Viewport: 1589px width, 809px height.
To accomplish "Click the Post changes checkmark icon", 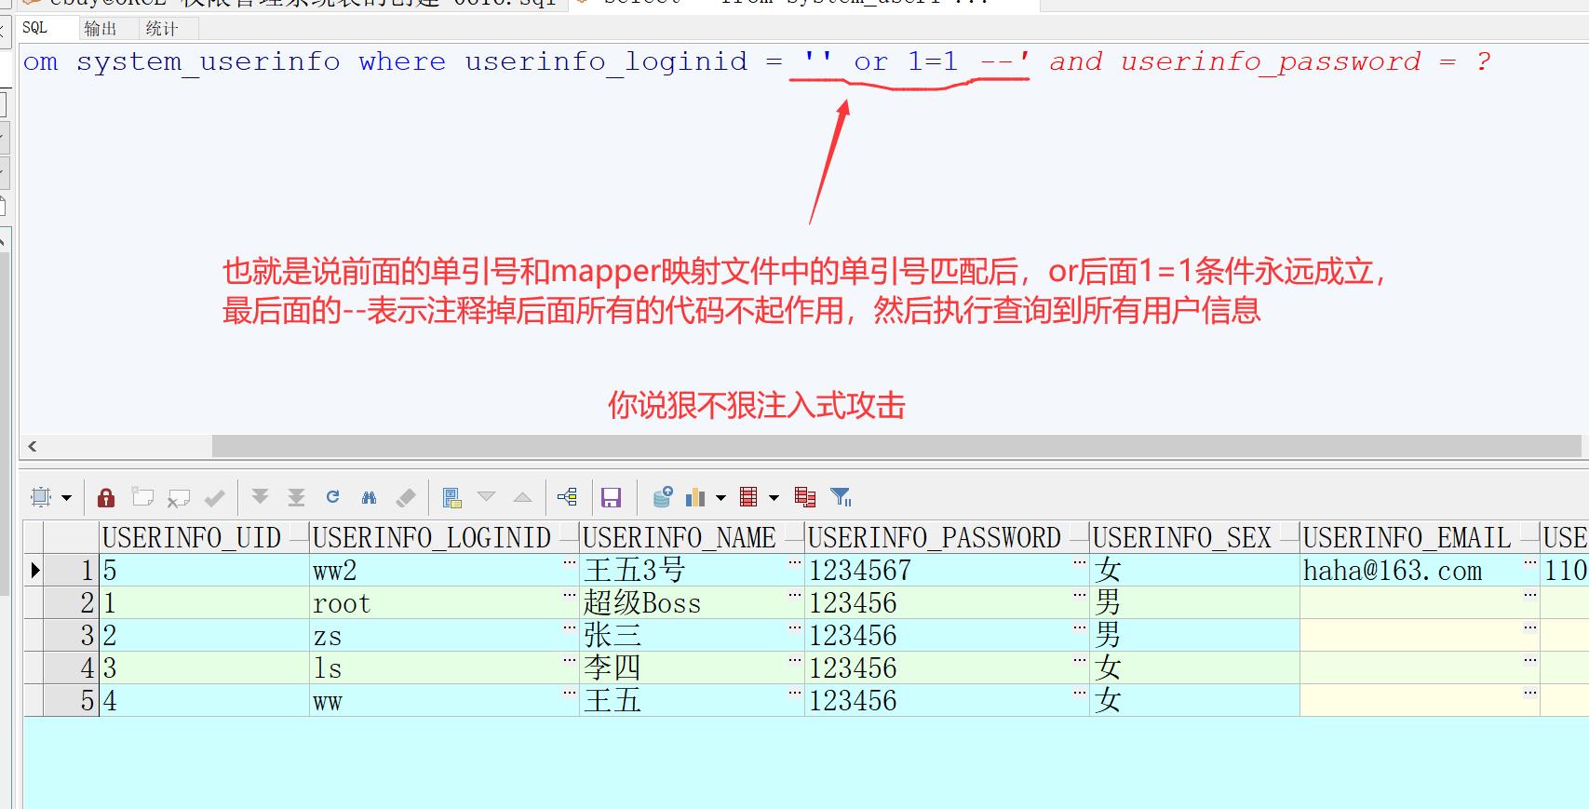I will (x=214, y=498).
